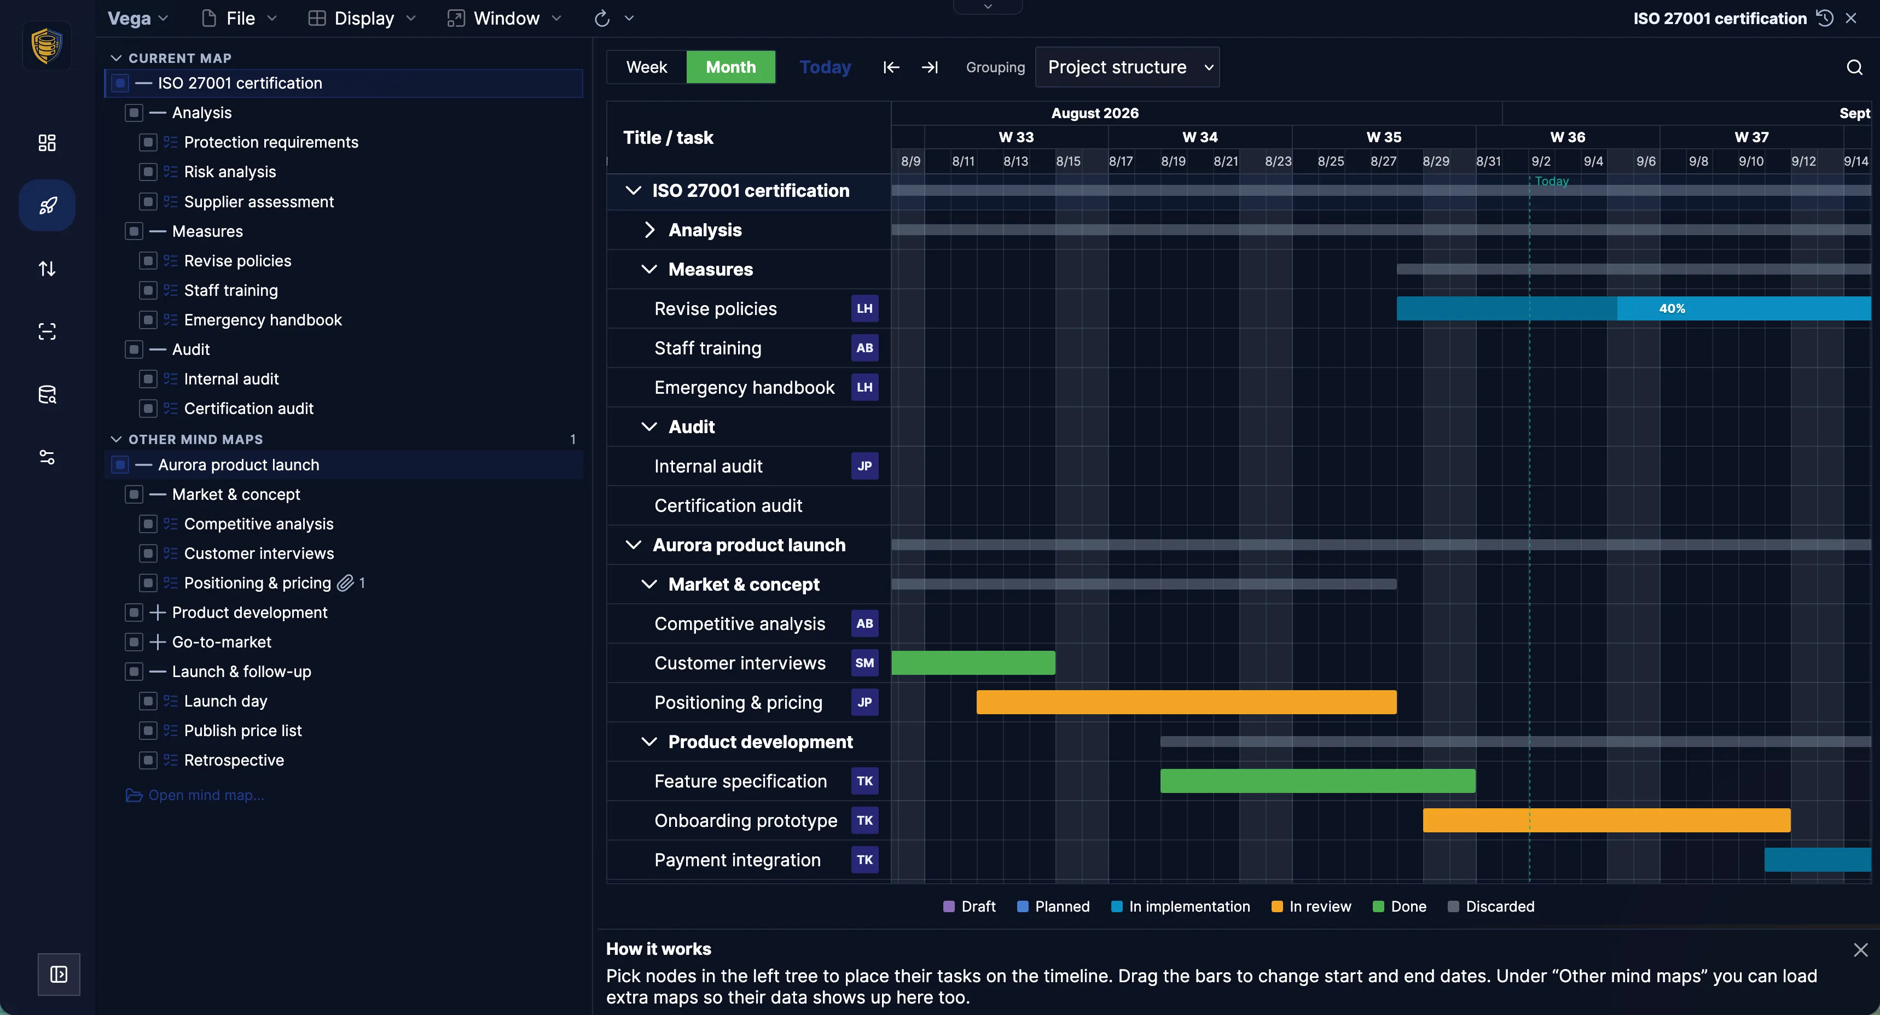Screen dimensions: 1880x1015
Task: Switch to Week view
Action: coord(647,67)
